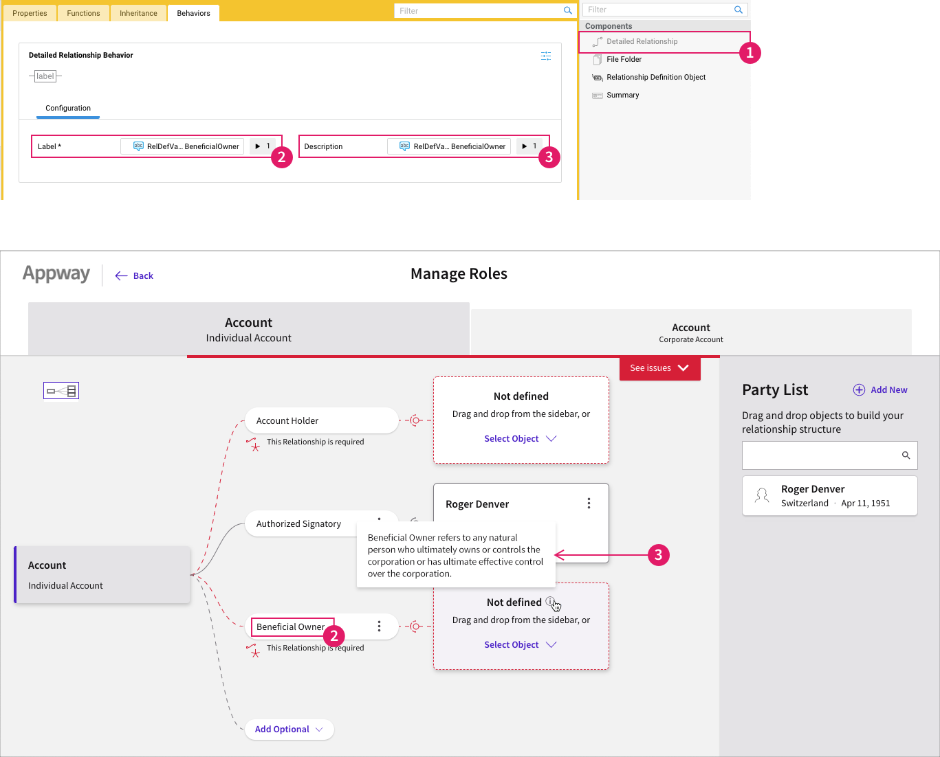Click the Back button next to the Appway logo
Screen dimensions: 940x757
pyautogui.click(x=134, y=275)
